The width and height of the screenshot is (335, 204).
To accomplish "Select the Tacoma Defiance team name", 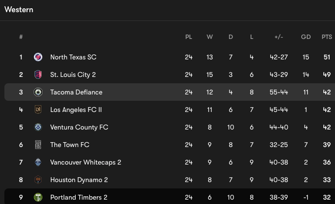I will (76, 92).
